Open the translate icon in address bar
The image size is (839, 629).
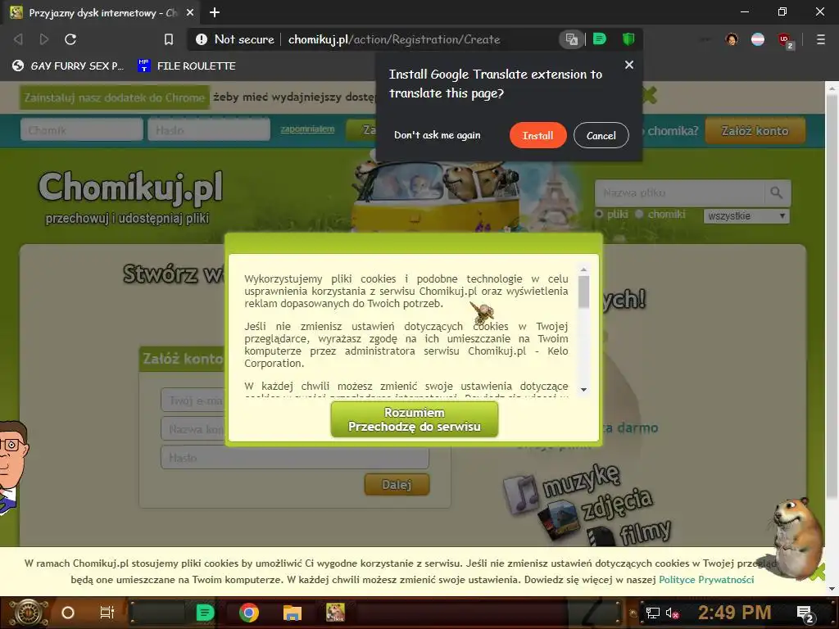[x=571, y=39]
